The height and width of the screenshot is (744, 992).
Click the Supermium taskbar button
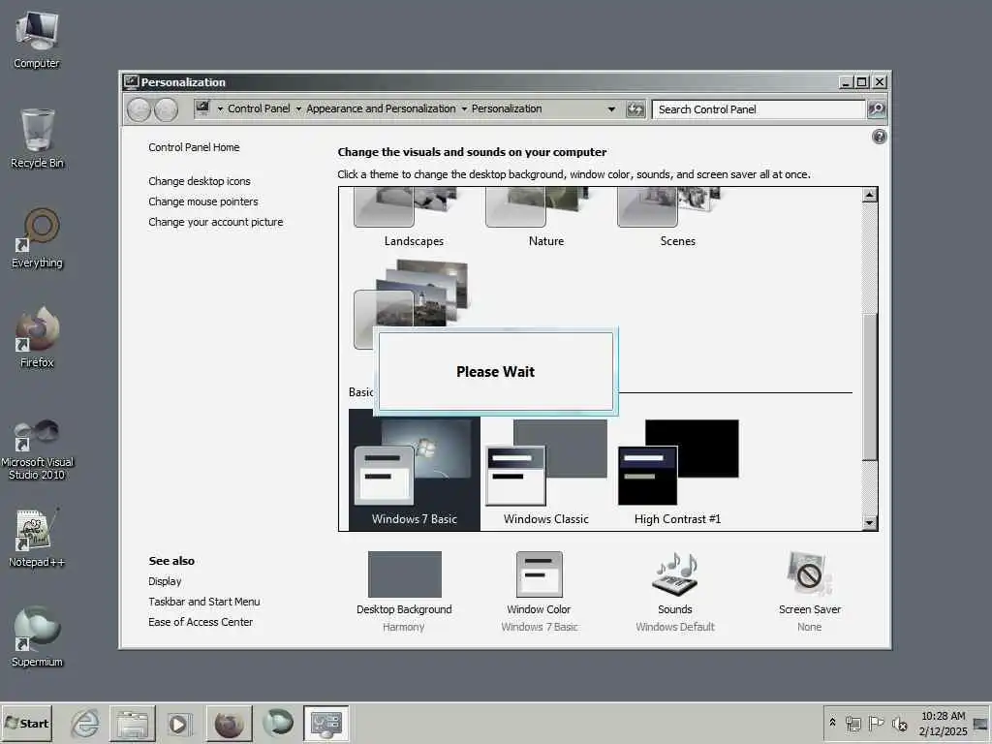[x=278, y=723]
